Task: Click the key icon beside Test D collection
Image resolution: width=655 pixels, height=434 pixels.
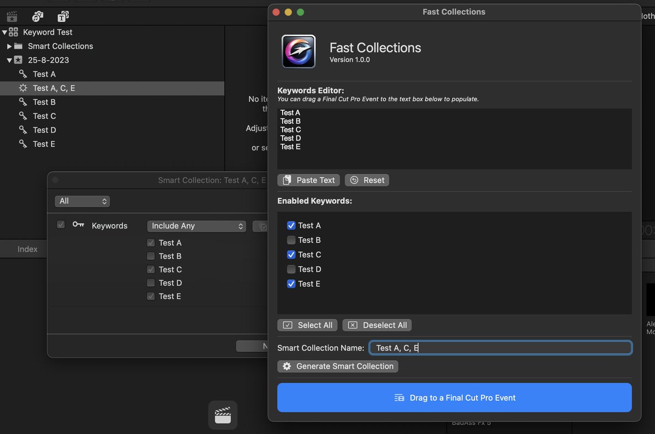Action: coord(23,130)
